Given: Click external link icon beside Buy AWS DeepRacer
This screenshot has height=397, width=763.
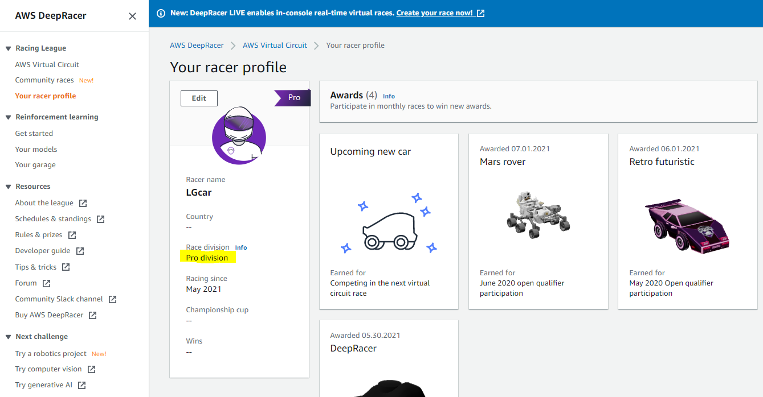Looking at the screenshot, I should point(92,315).
